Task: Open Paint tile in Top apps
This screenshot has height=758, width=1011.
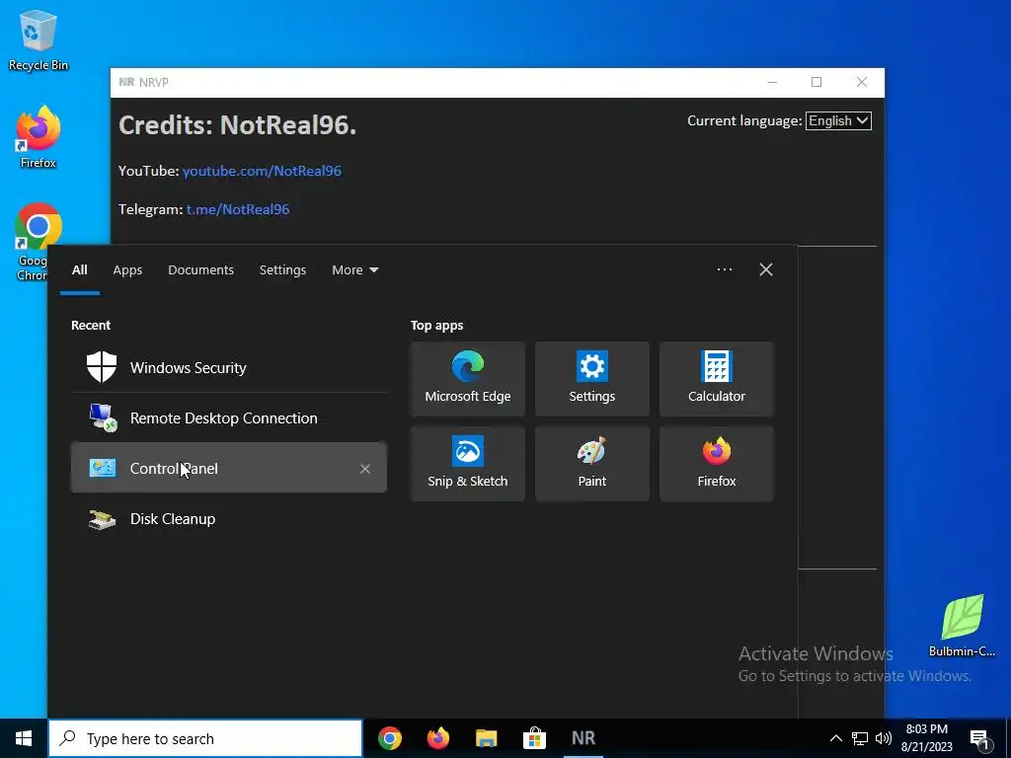Action: [592, 464]
